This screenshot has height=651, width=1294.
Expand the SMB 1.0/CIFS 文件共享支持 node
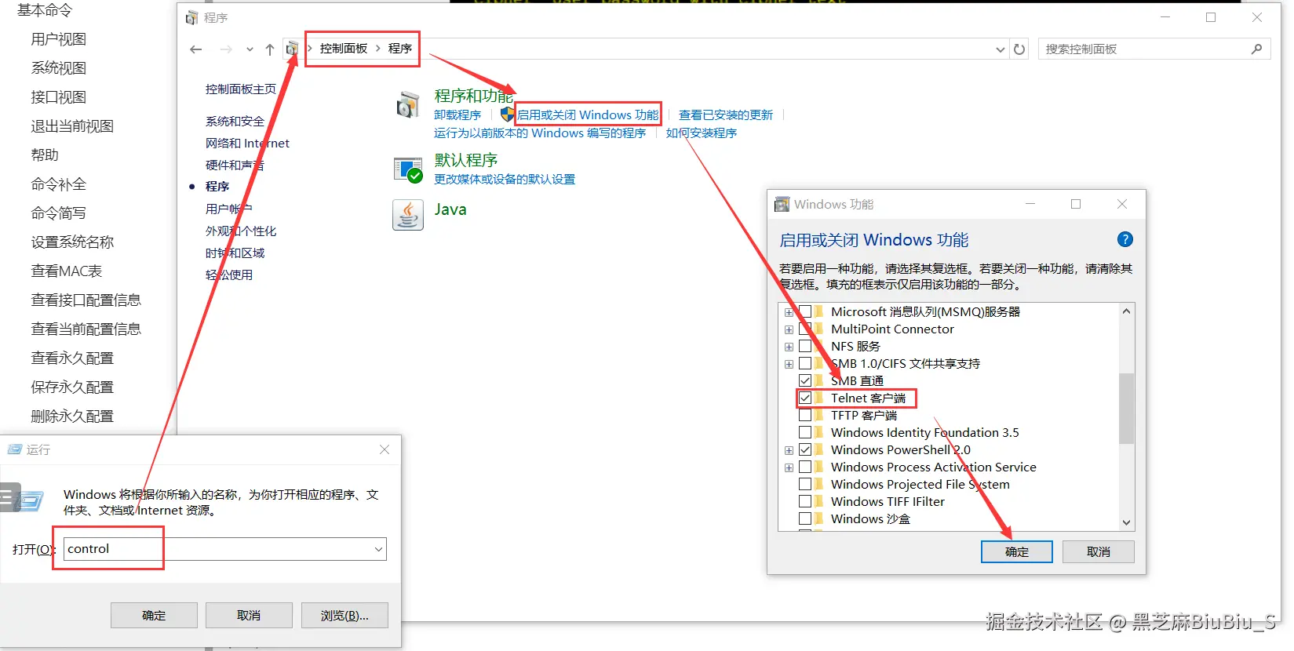tap(789, 364)
